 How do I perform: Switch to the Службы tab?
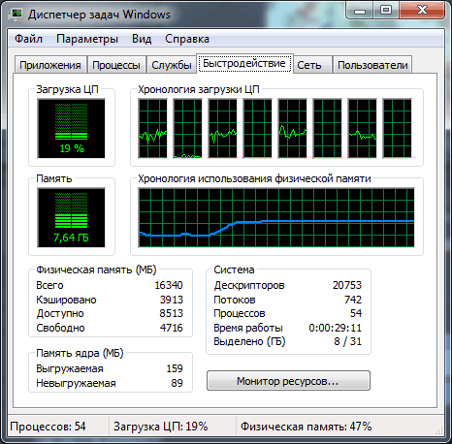click(x=172, y=65)
